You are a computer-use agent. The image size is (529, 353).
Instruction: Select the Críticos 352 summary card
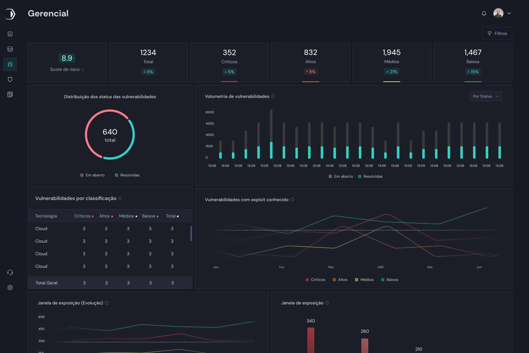[229, 62]
